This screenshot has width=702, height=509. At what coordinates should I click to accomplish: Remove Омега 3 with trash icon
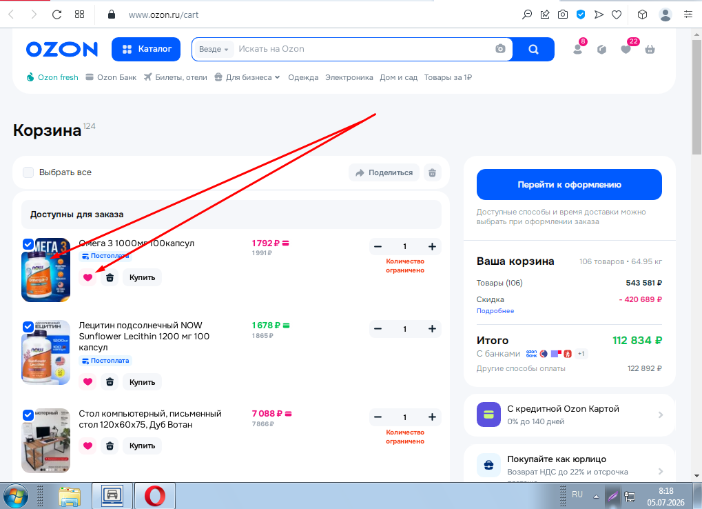[110, 277]
